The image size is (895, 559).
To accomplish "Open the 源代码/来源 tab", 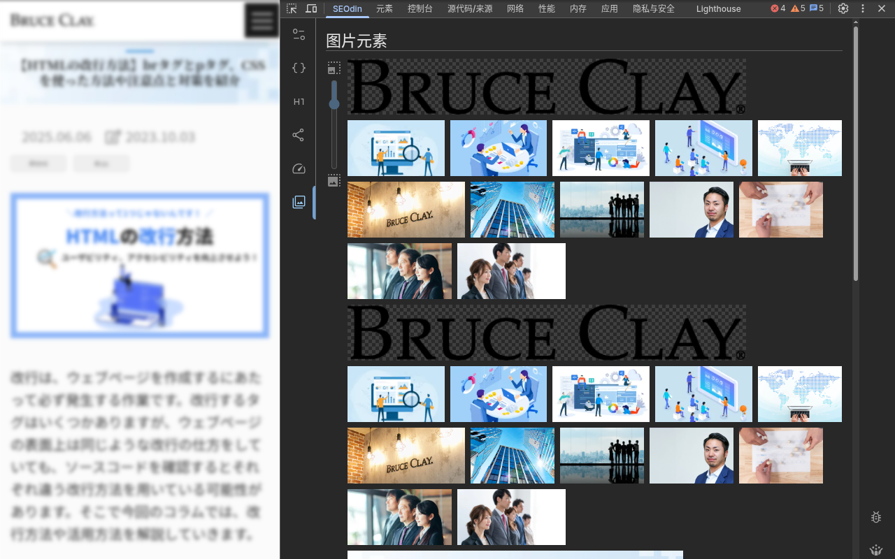I will tap(470, 8).
